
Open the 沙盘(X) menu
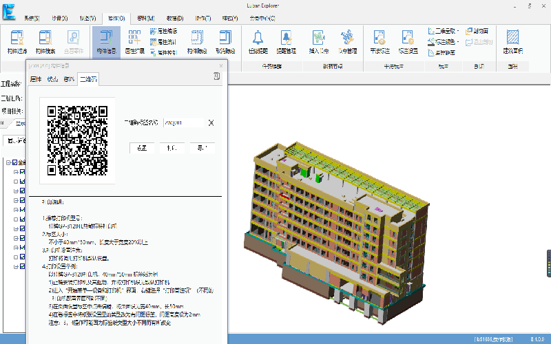[x=59, y=19]
